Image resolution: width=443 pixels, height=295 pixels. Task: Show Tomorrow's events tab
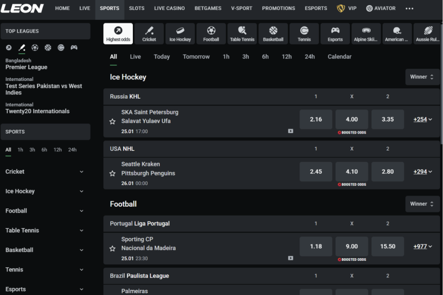[x=196, y=57]
